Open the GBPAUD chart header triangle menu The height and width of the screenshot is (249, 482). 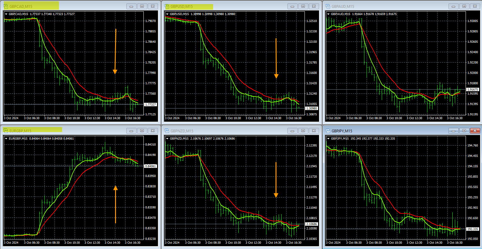[328, 14]
